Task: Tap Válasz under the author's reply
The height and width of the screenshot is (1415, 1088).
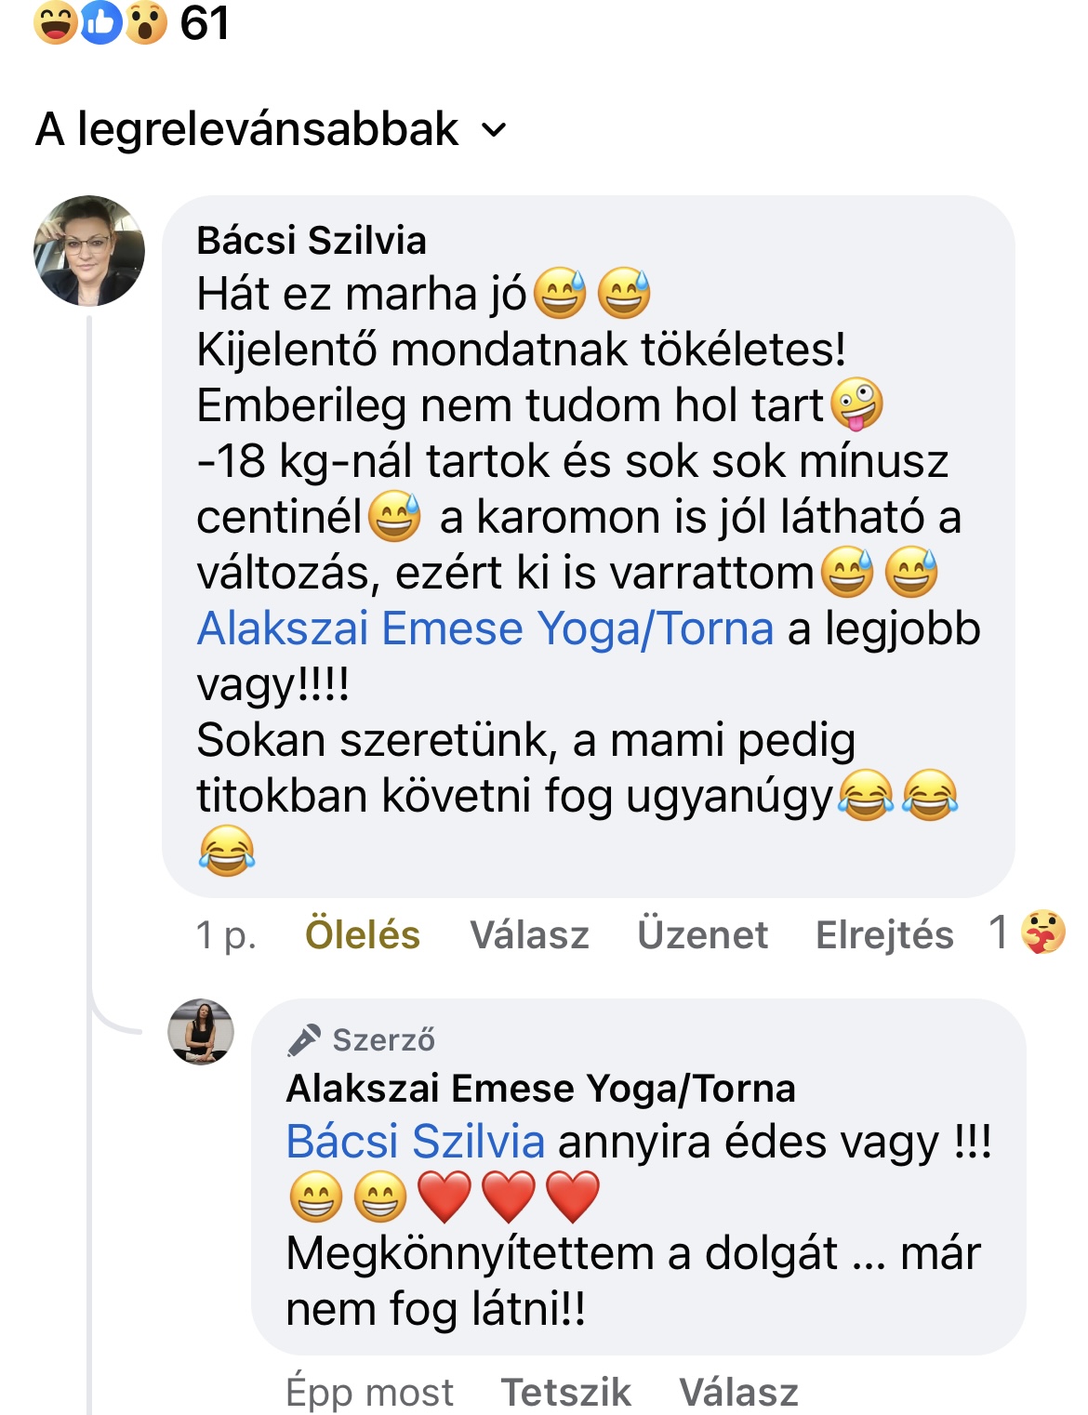Action: pyautogui.click(x=739, y=1392)
